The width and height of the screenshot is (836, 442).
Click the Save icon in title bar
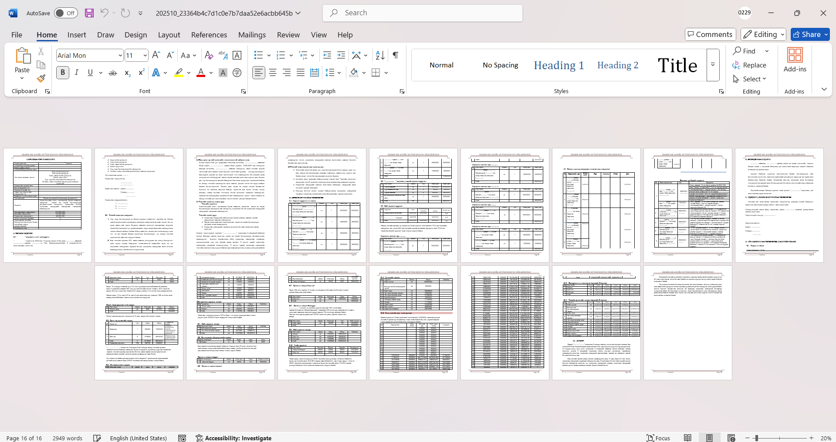pos(89,13)
